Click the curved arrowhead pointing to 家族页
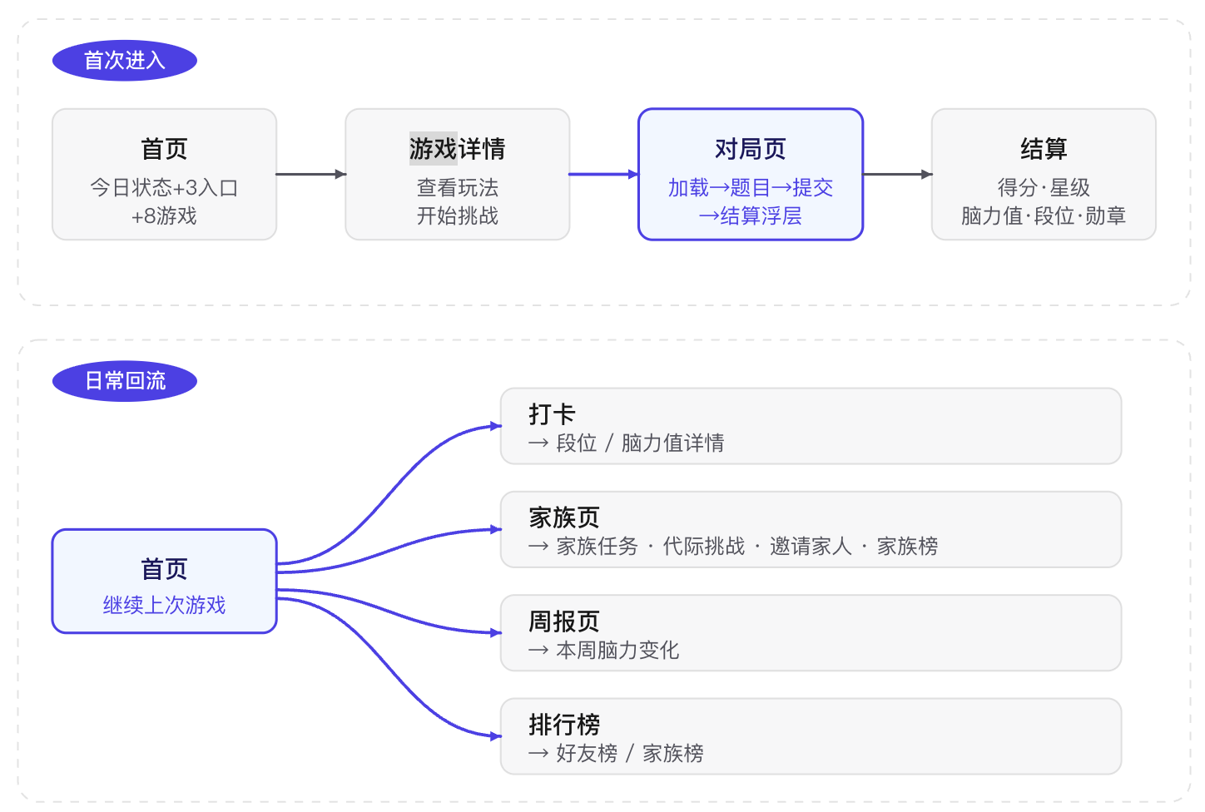The height and width of the screenshot is (812, 1205). (495, 529)
